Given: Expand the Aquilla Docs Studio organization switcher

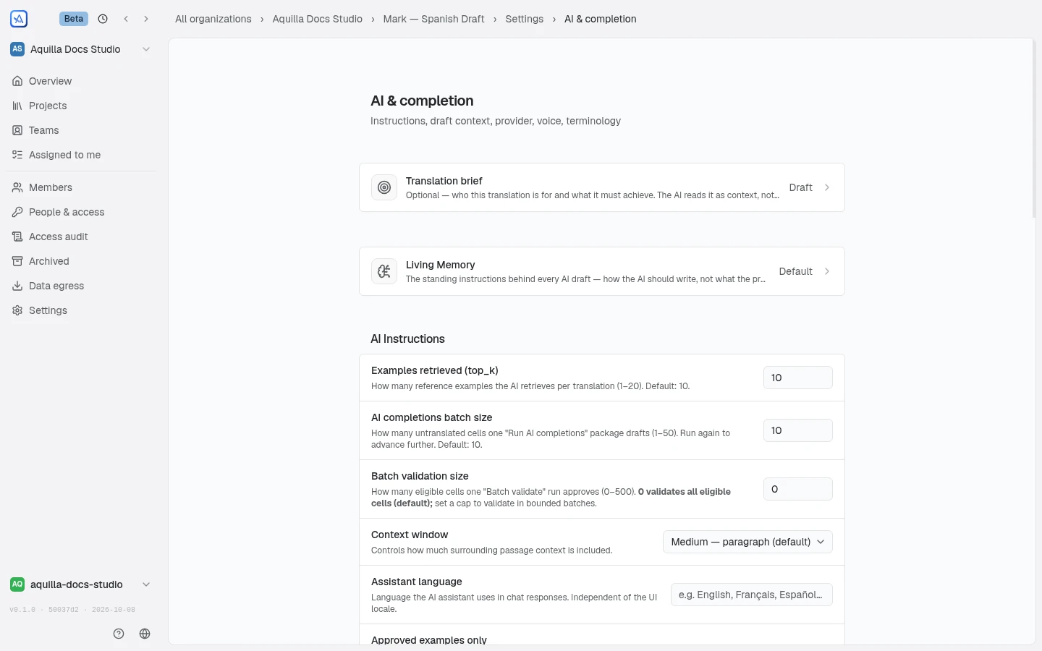Looking at the screenshot, I should pyautogui.click(x=80, y=49).
